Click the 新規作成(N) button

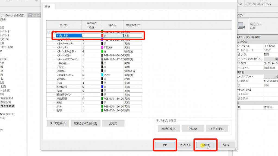[x=169, y=129]
